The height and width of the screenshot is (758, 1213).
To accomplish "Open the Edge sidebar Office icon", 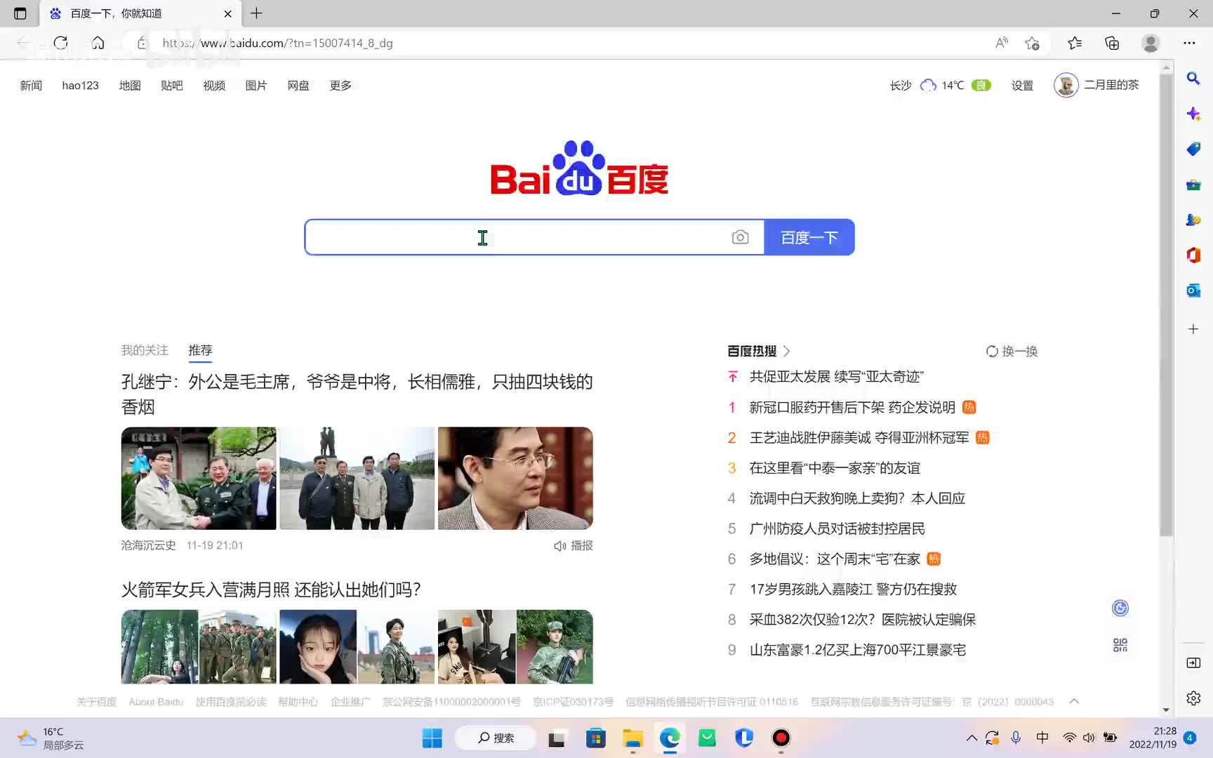I will [x=1193, y=255].
